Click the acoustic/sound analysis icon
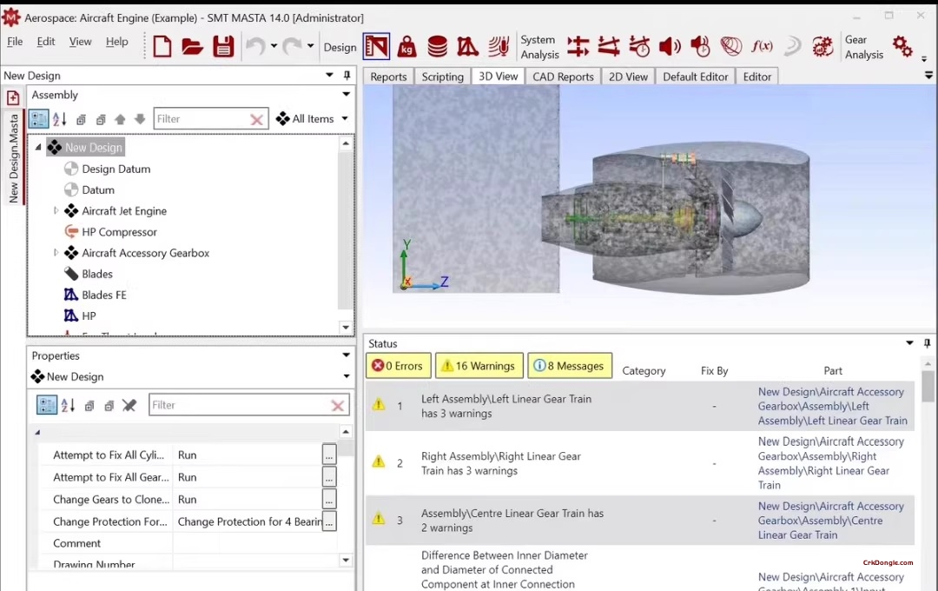938x591 pixels. 670,47
